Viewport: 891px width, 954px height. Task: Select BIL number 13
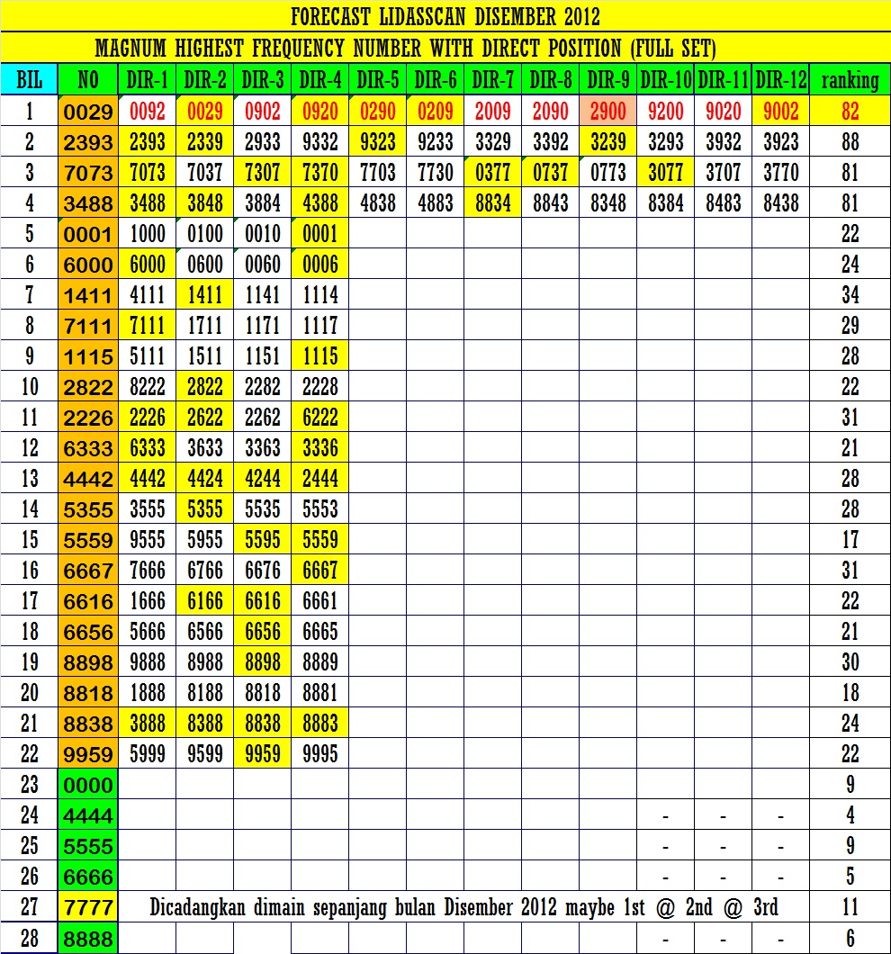[29, 478]
